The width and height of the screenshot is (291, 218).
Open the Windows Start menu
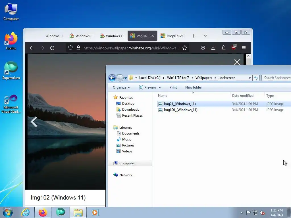coord(8,212)
